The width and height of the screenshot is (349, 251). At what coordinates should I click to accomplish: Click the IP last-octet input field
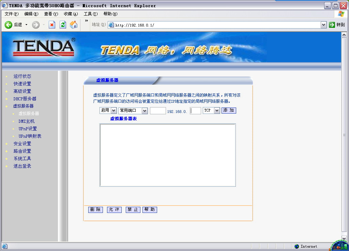pyautogui.click(x=195, y=111)
